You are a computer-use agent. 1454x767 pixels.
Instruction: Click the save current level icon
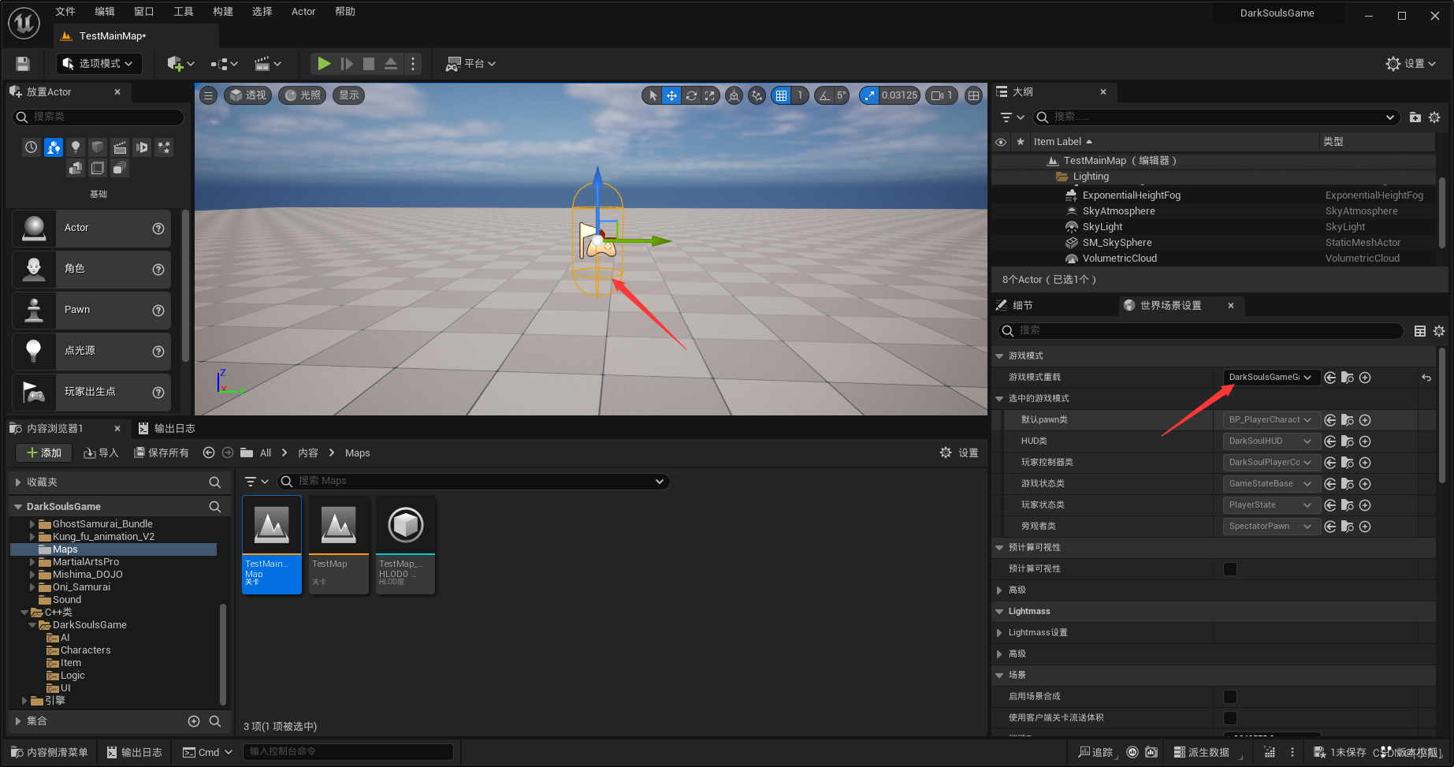pos(23,64)
